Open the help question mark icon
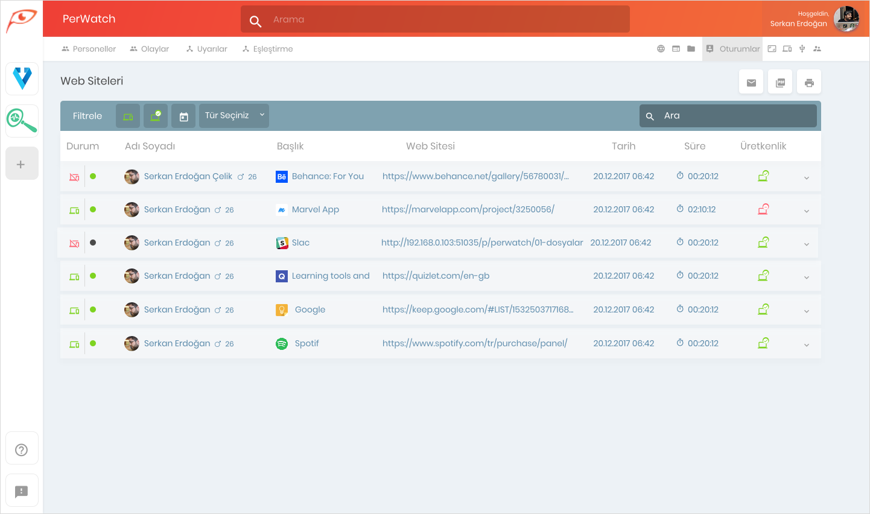Screen dimensions: 870x514 coord(22,449)
